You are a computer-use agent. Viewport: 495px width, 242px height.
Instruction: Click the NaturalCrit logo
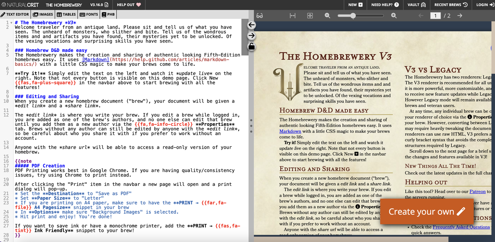[x=20, y=5]
